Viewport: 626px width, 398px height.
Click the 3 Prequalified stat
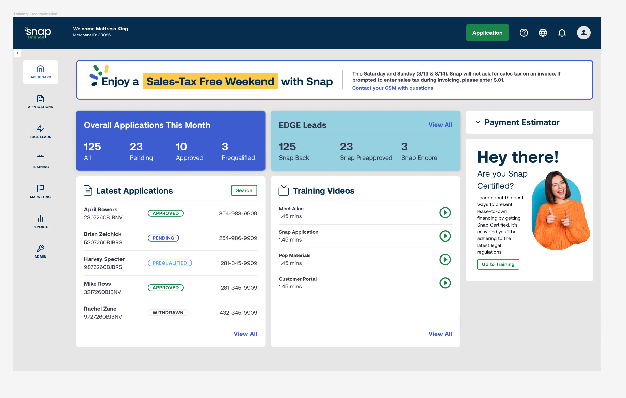(238, 151)
